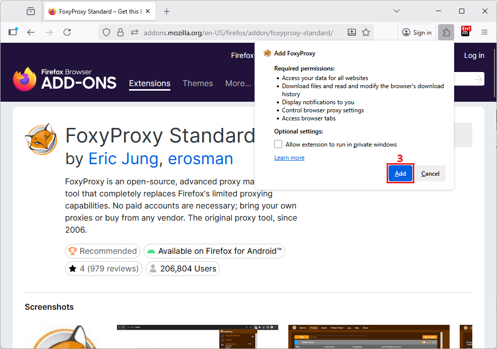Screen dimensions: 497x349
Task: Expand the list all tabs dropdown
Action: pos(397,11)
